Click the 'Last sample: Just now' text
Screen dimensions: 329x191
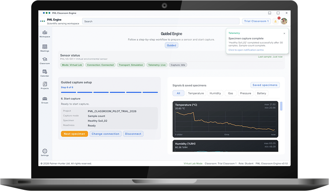[270, 57]
